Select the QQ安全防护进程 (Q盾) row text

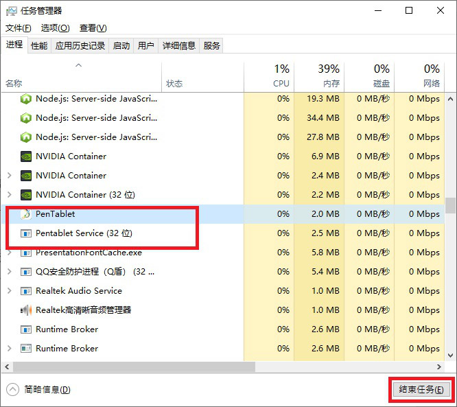pos(95,272)
